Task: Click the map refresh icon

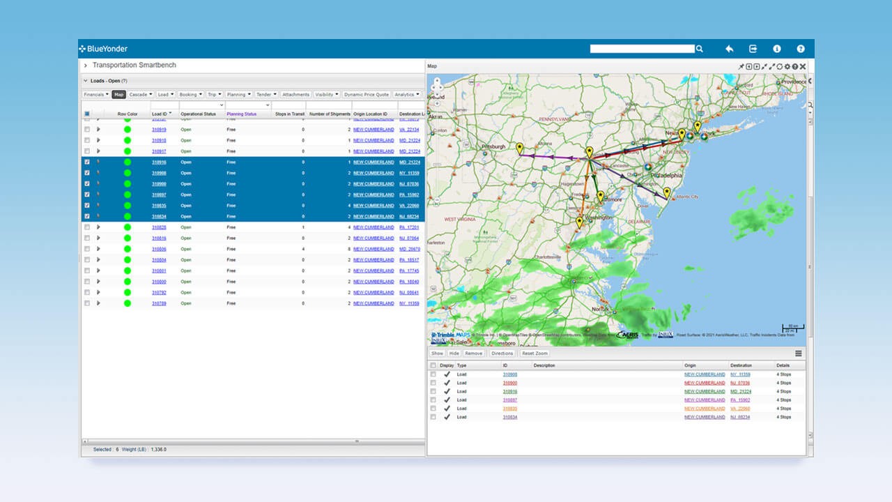Action: pyautogui.click(x=780, y=66)
